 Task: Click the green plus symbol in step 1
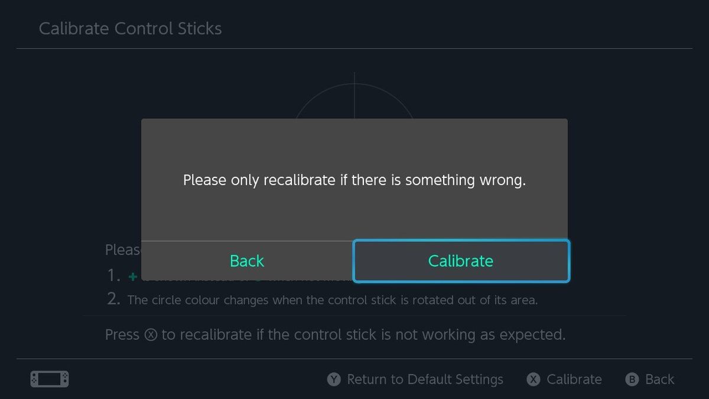point(132,276)
